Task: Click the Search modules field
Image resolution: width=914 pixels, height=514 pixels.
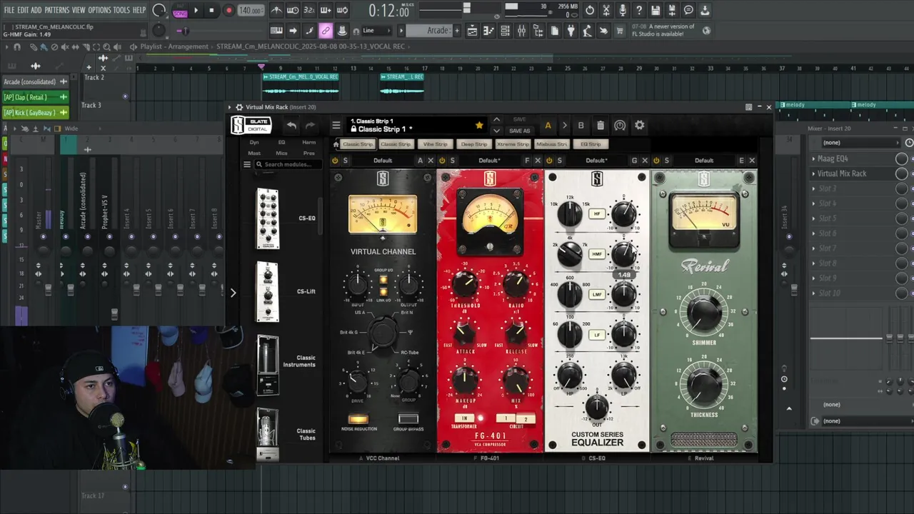Action: pos(288,164)
